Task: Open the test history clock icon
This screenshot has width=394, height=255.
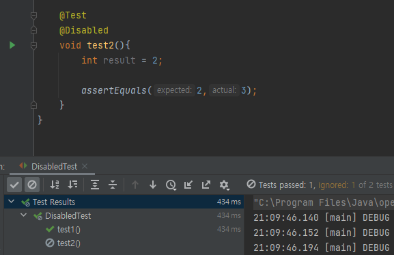Action: tap(171, 185)
